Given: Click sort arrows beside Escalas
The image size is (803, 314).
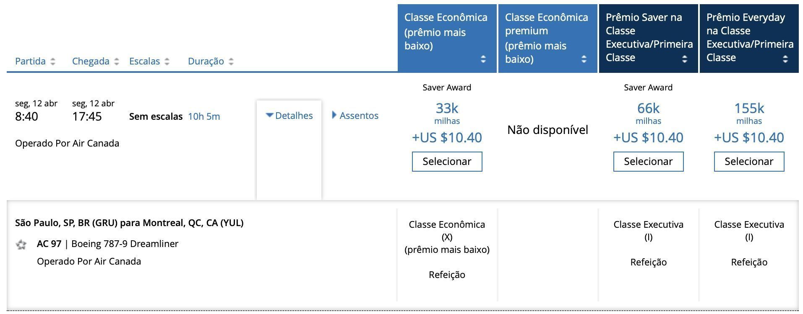Looking at the screenshot, I should coord(167,62).
